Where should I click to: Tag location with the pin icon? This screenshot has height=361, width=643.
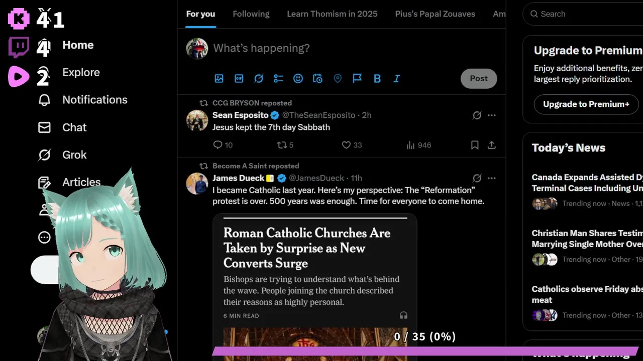[338, 78]
